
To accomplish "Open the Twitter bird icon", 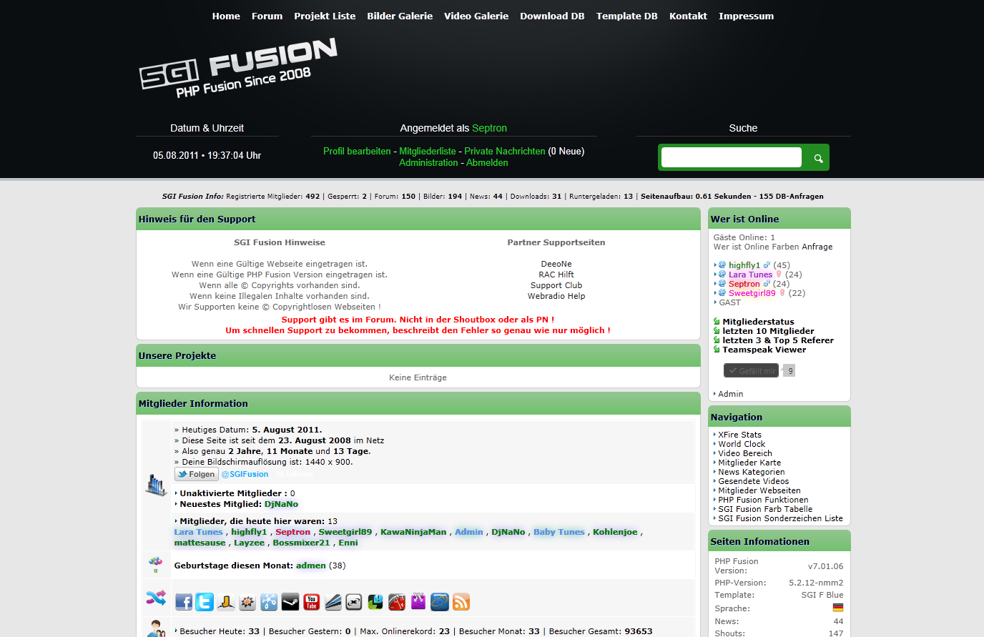I will point(205,602).
